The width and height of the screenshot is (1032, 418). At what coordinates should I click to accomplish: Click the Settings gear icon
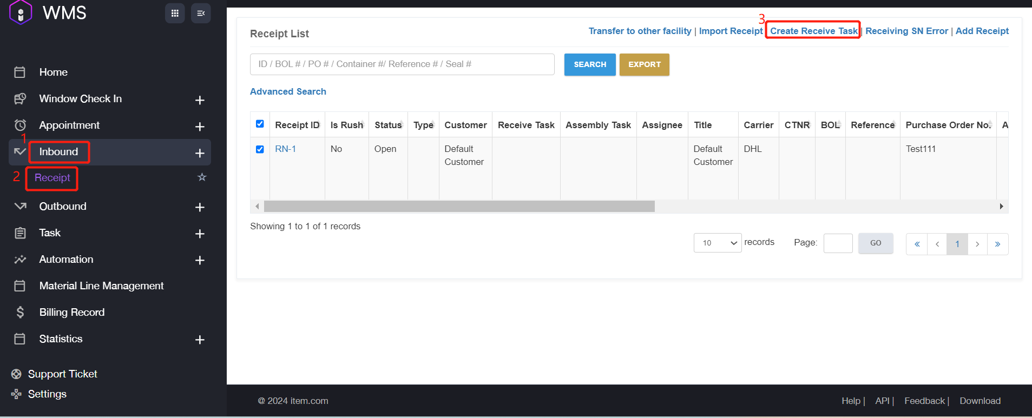pos(16,394)
